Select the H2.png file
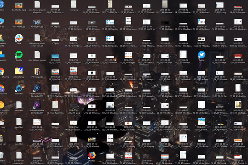 click(55, 125)
